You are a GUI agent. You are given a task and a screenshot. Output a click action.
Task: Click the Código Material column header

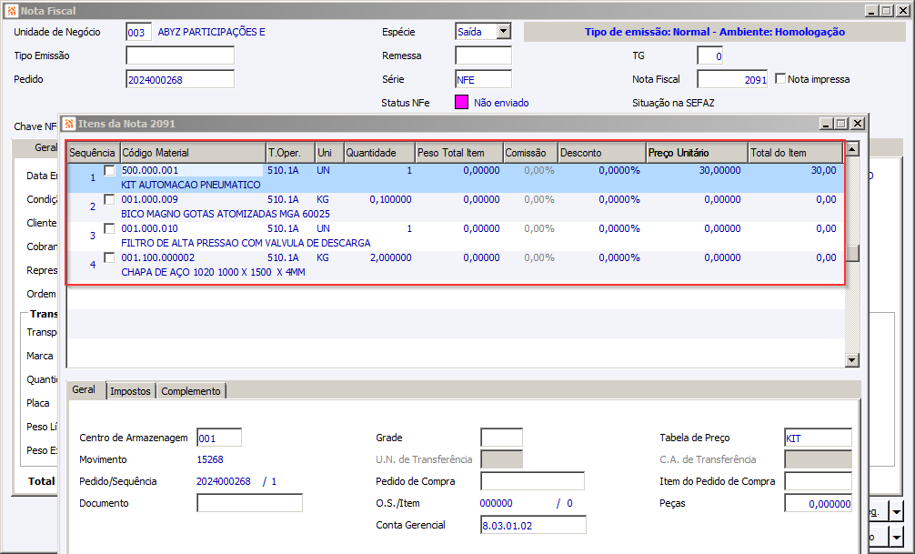coord(192,153)
